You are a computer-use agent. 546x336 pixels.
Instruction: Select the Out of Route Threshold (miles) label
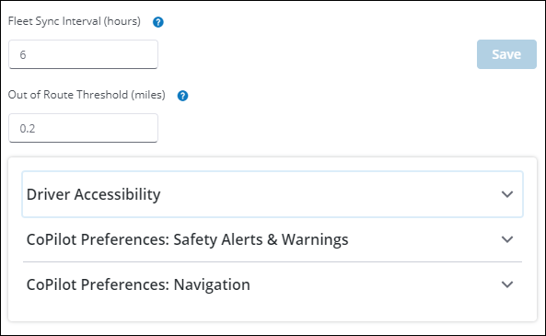click(87, 95)
